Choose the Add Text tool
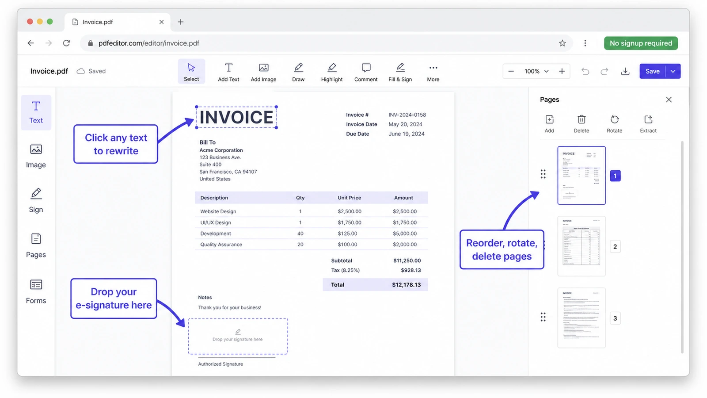This screenshot has height=398, width=707. [x=228, y=72]
